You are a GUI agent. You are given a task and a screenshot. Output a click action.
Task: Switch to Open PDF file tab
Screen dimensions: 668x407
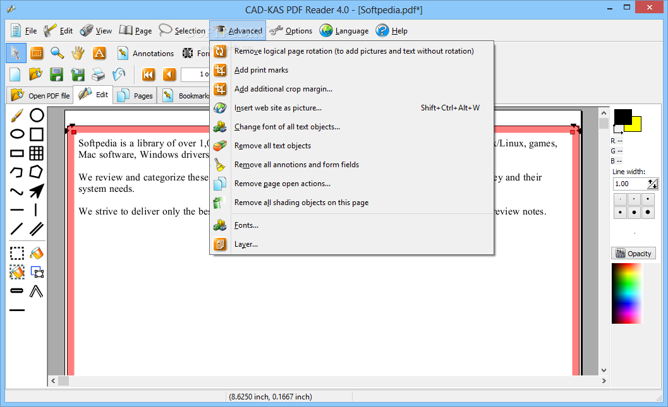coord(40,95)
